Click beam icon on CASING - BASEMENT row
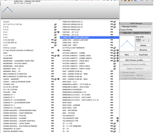The width and height of the screenshot is (154, 133). [x=55, y=79]
